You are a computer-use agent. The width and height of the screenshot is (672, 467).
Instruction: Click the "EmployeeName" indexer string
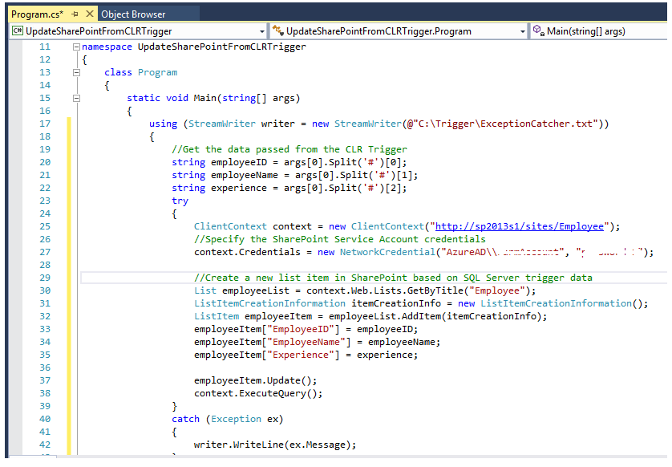click(306, 342)
